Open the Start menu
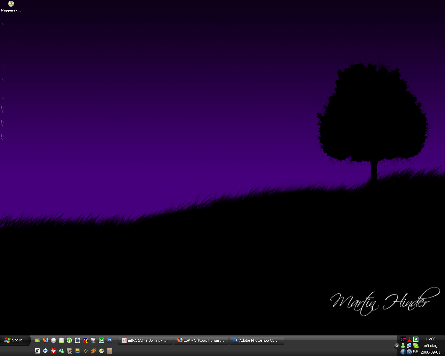Image resolution: width=445 pixels, height=356 pixels. pyautogui.click(x=13, y=340)
